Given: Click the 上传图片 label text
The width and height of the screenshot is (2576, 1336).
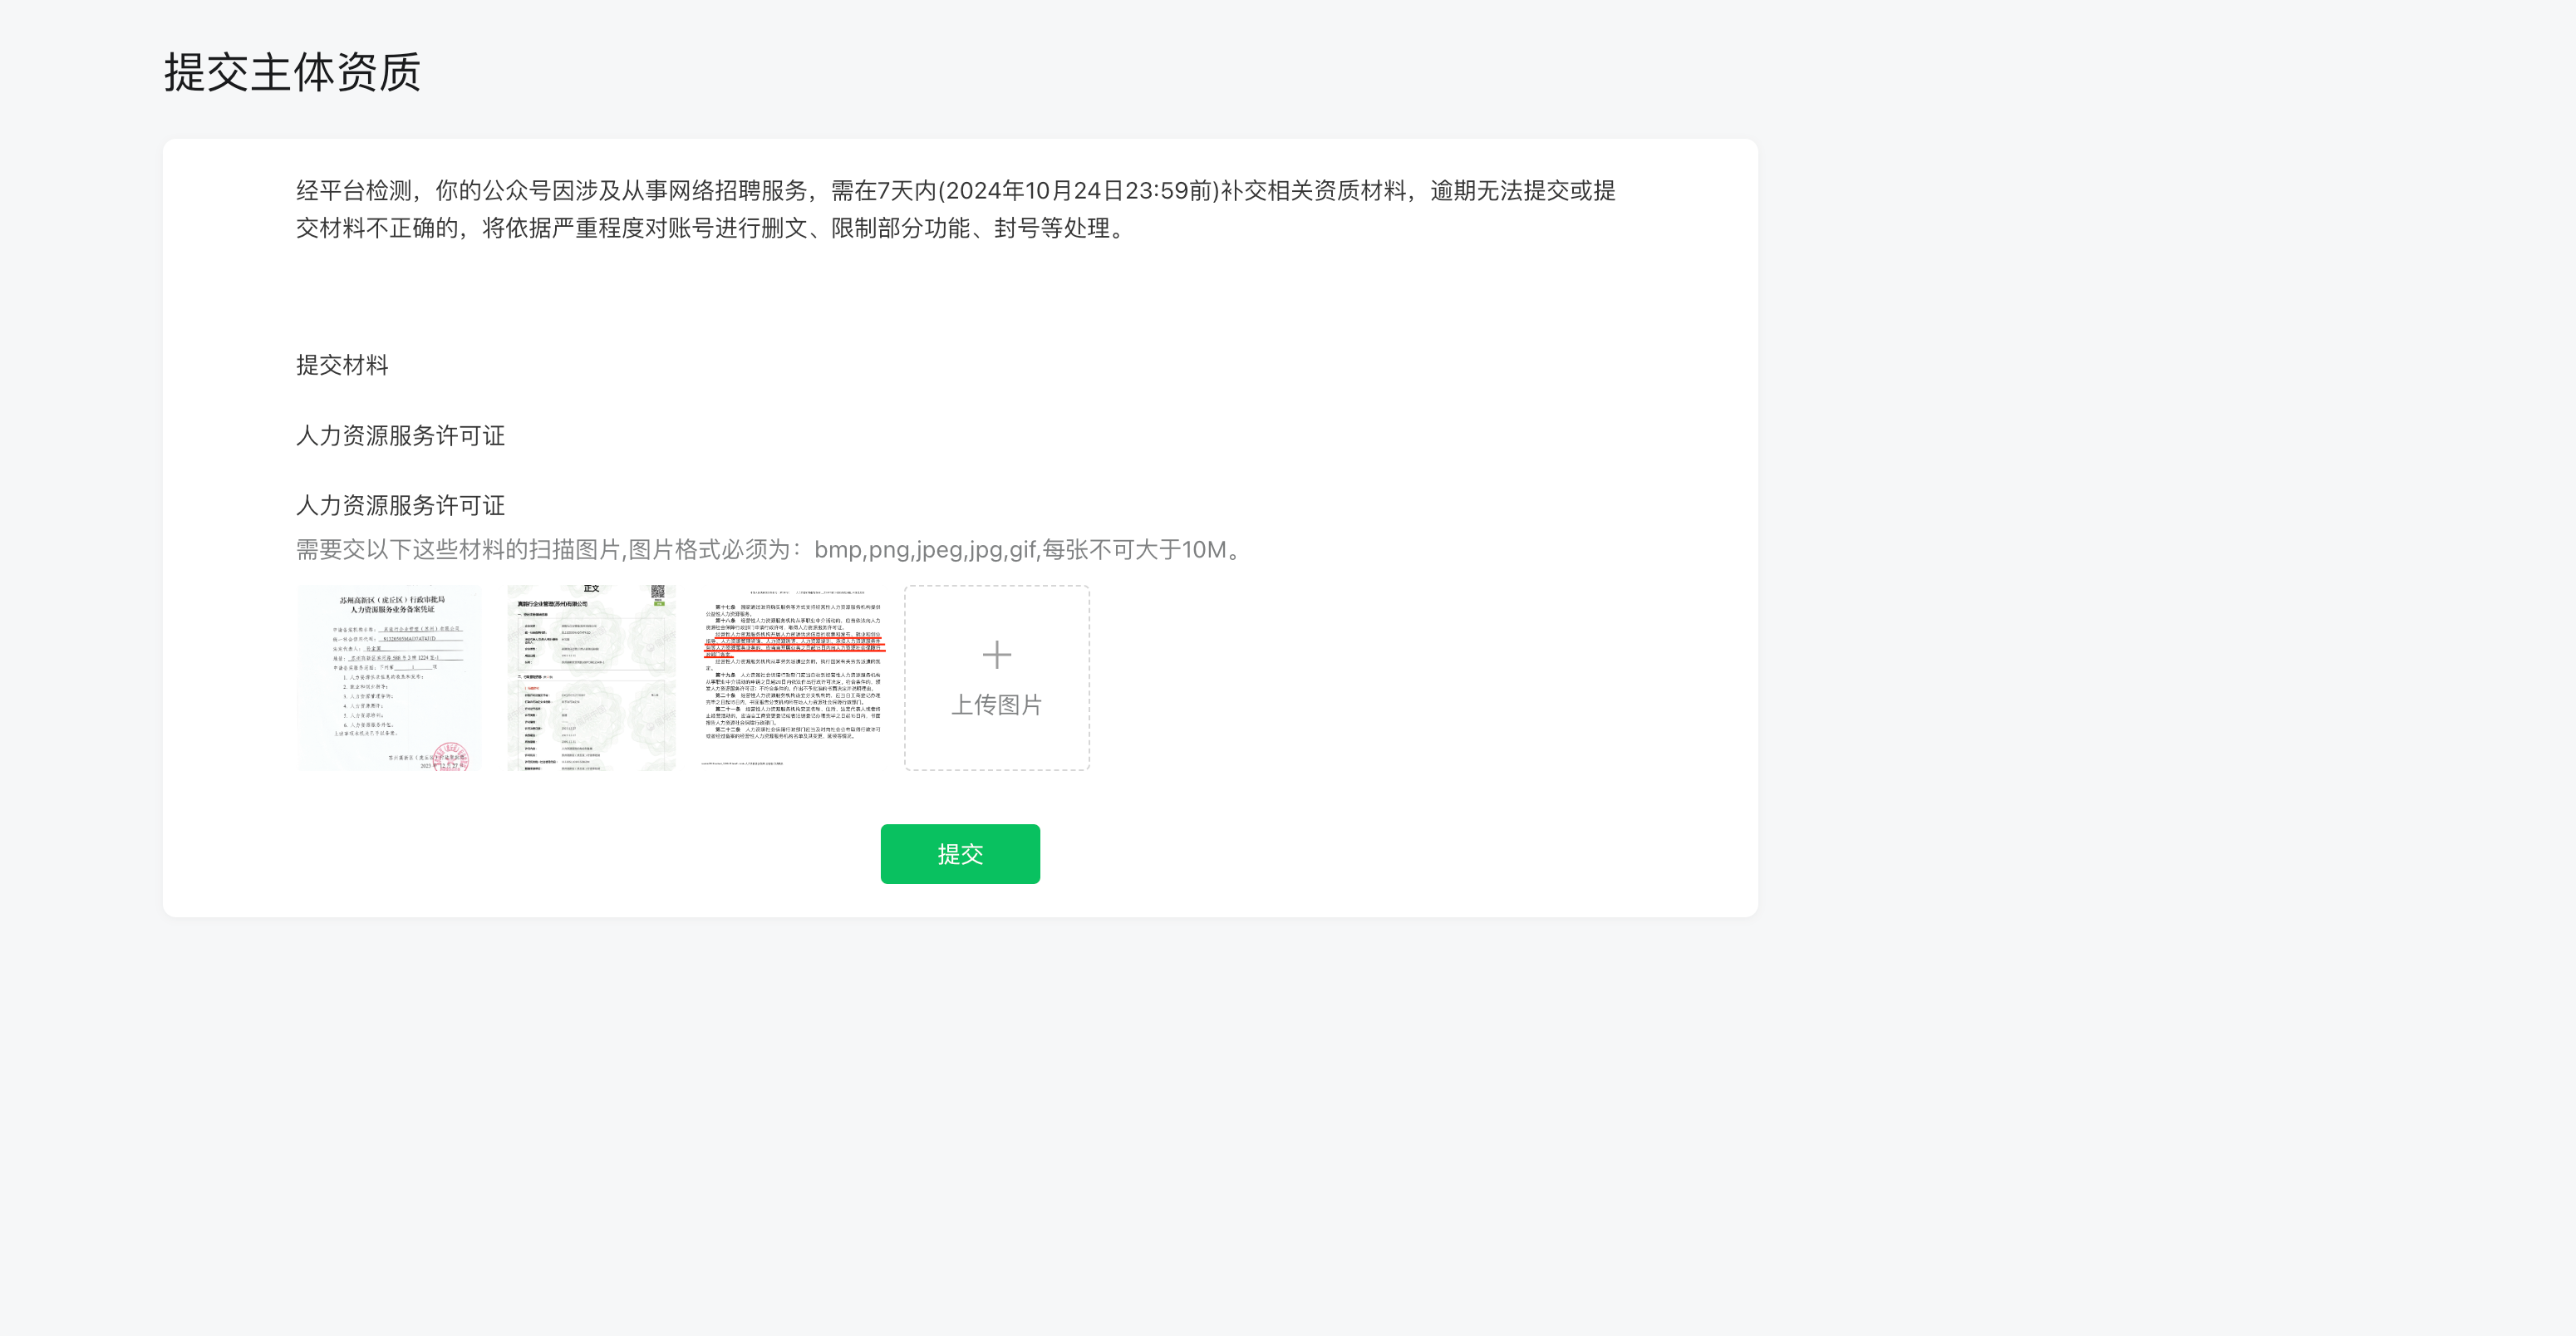Looking at the screenshot, I should coord(996,705).
